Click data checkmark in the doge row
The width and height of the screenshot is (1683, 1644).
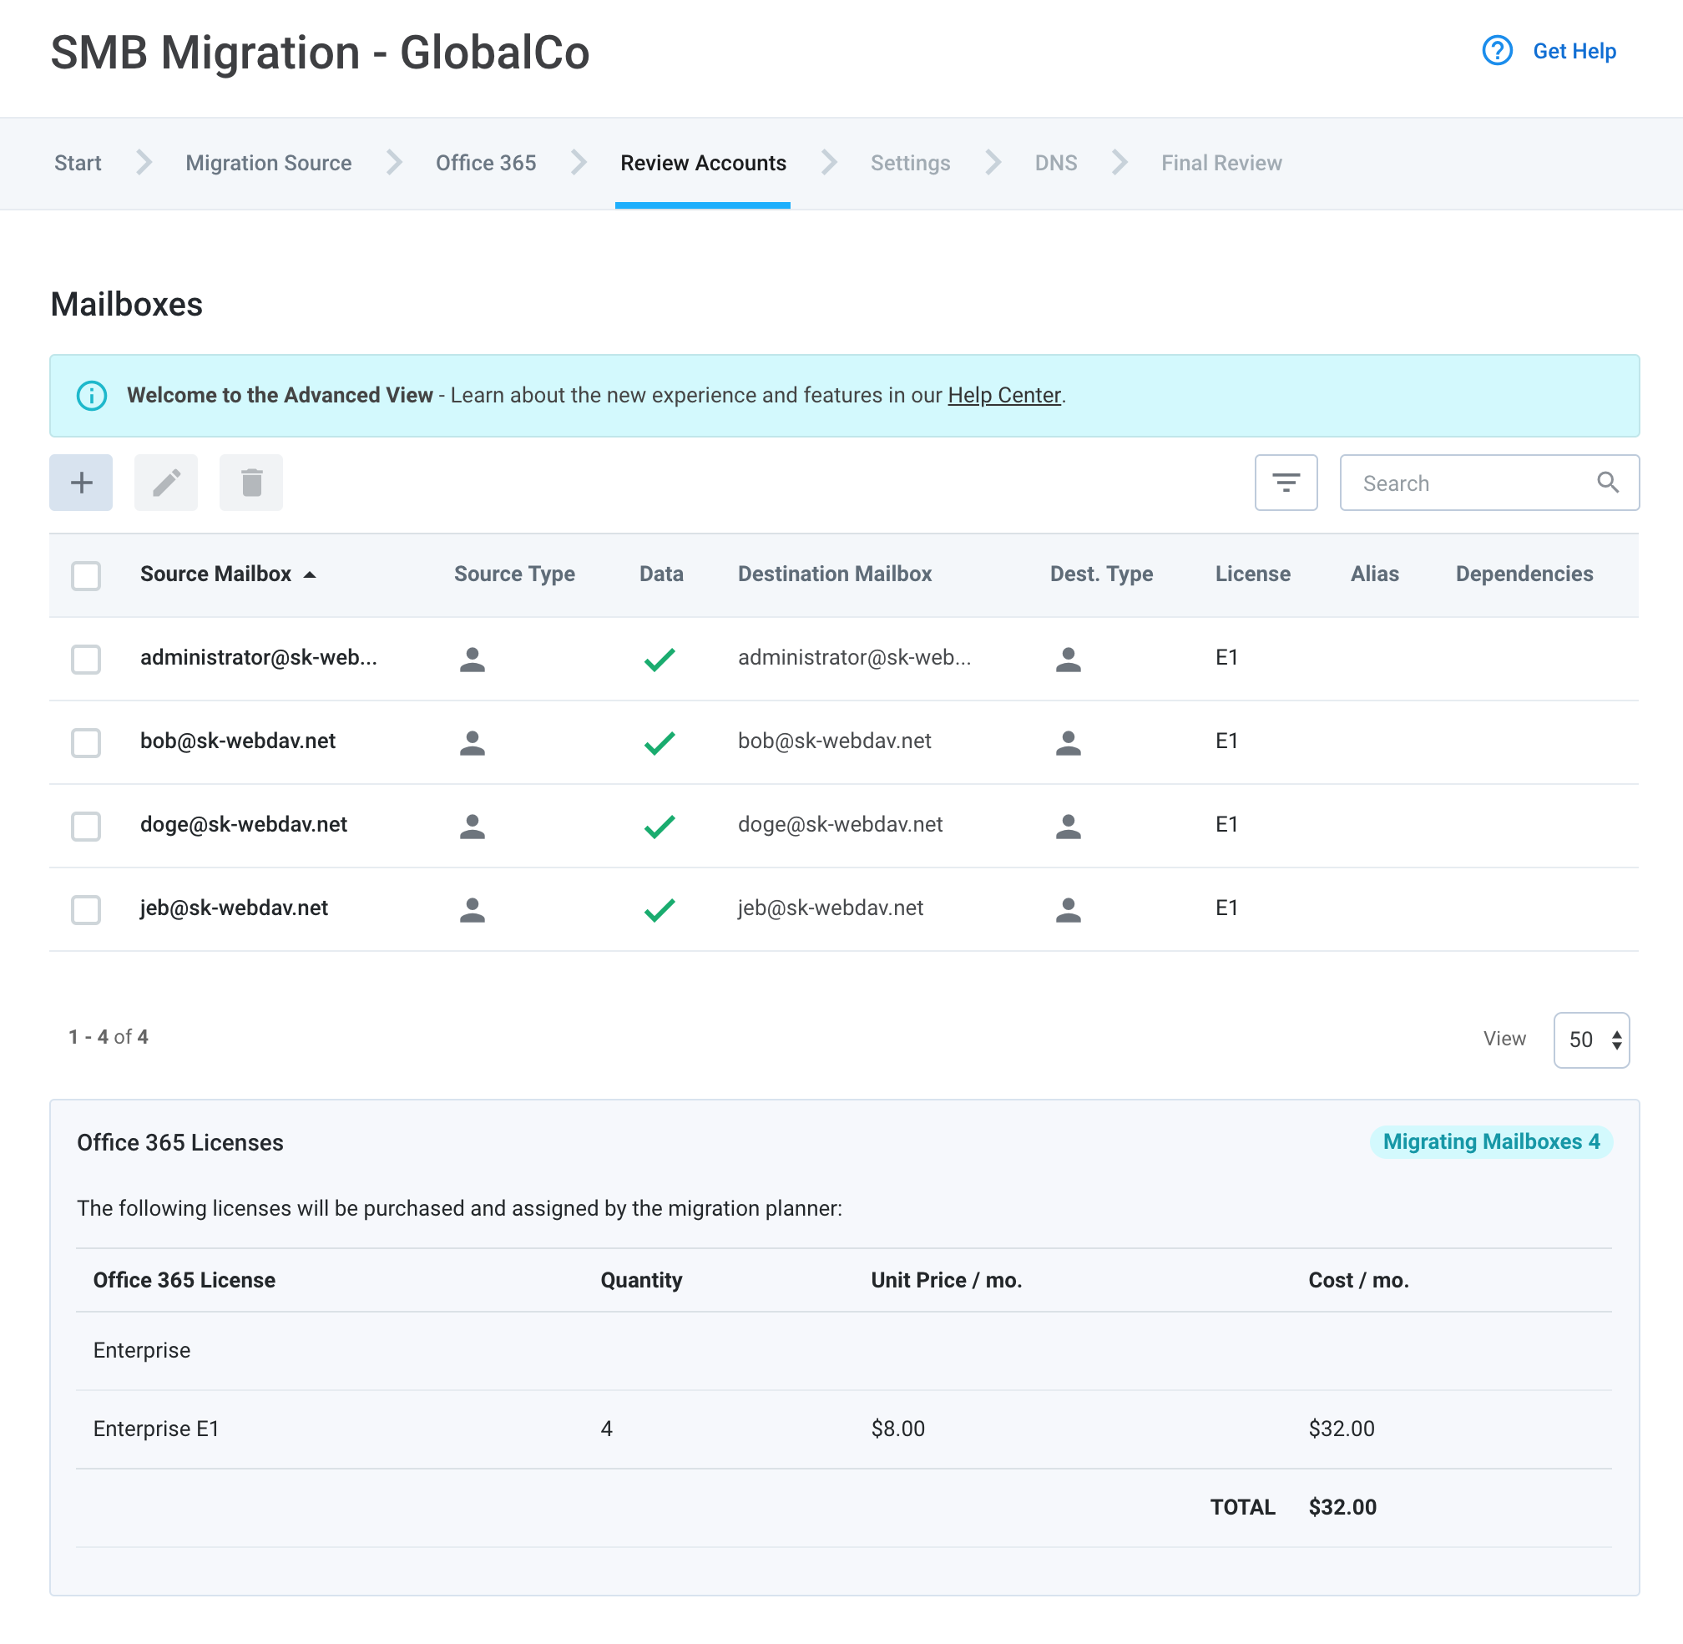660,827
